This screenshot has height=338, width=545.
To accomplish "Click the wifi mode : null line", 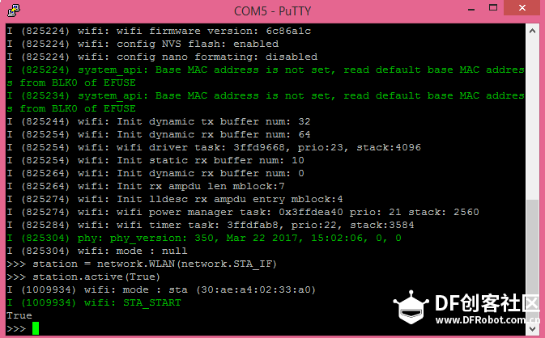I will 97,251.
